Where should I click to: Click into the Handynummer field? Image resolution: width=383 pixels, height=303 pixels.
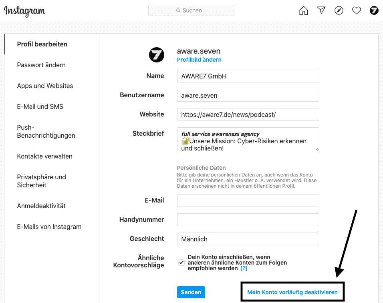(248, 219)
